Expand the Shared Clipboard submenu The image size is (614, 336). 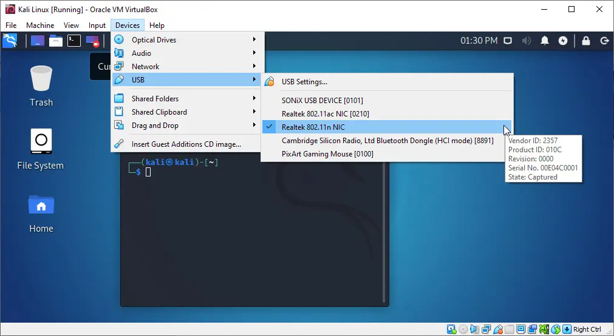click(x=186, y=112)
